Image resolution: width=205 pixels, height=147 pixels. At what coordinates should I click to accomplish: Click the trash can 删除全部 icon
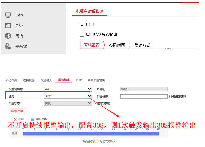point(33,119)
